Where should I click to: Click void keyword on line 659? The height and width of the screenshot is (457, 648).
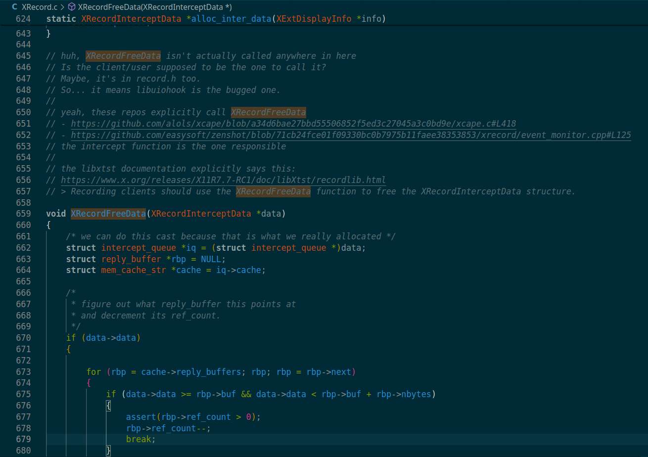[56, 214]
